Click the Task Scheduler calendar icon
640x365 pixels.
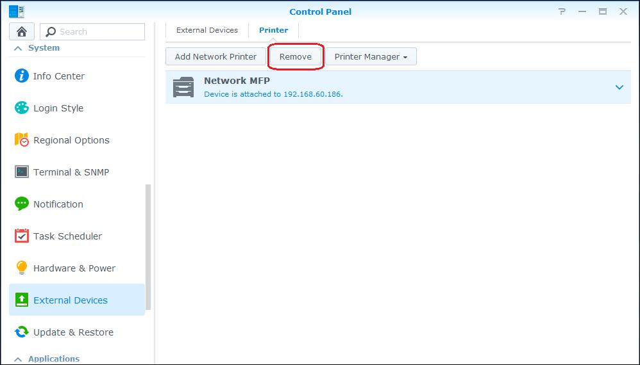22,236
